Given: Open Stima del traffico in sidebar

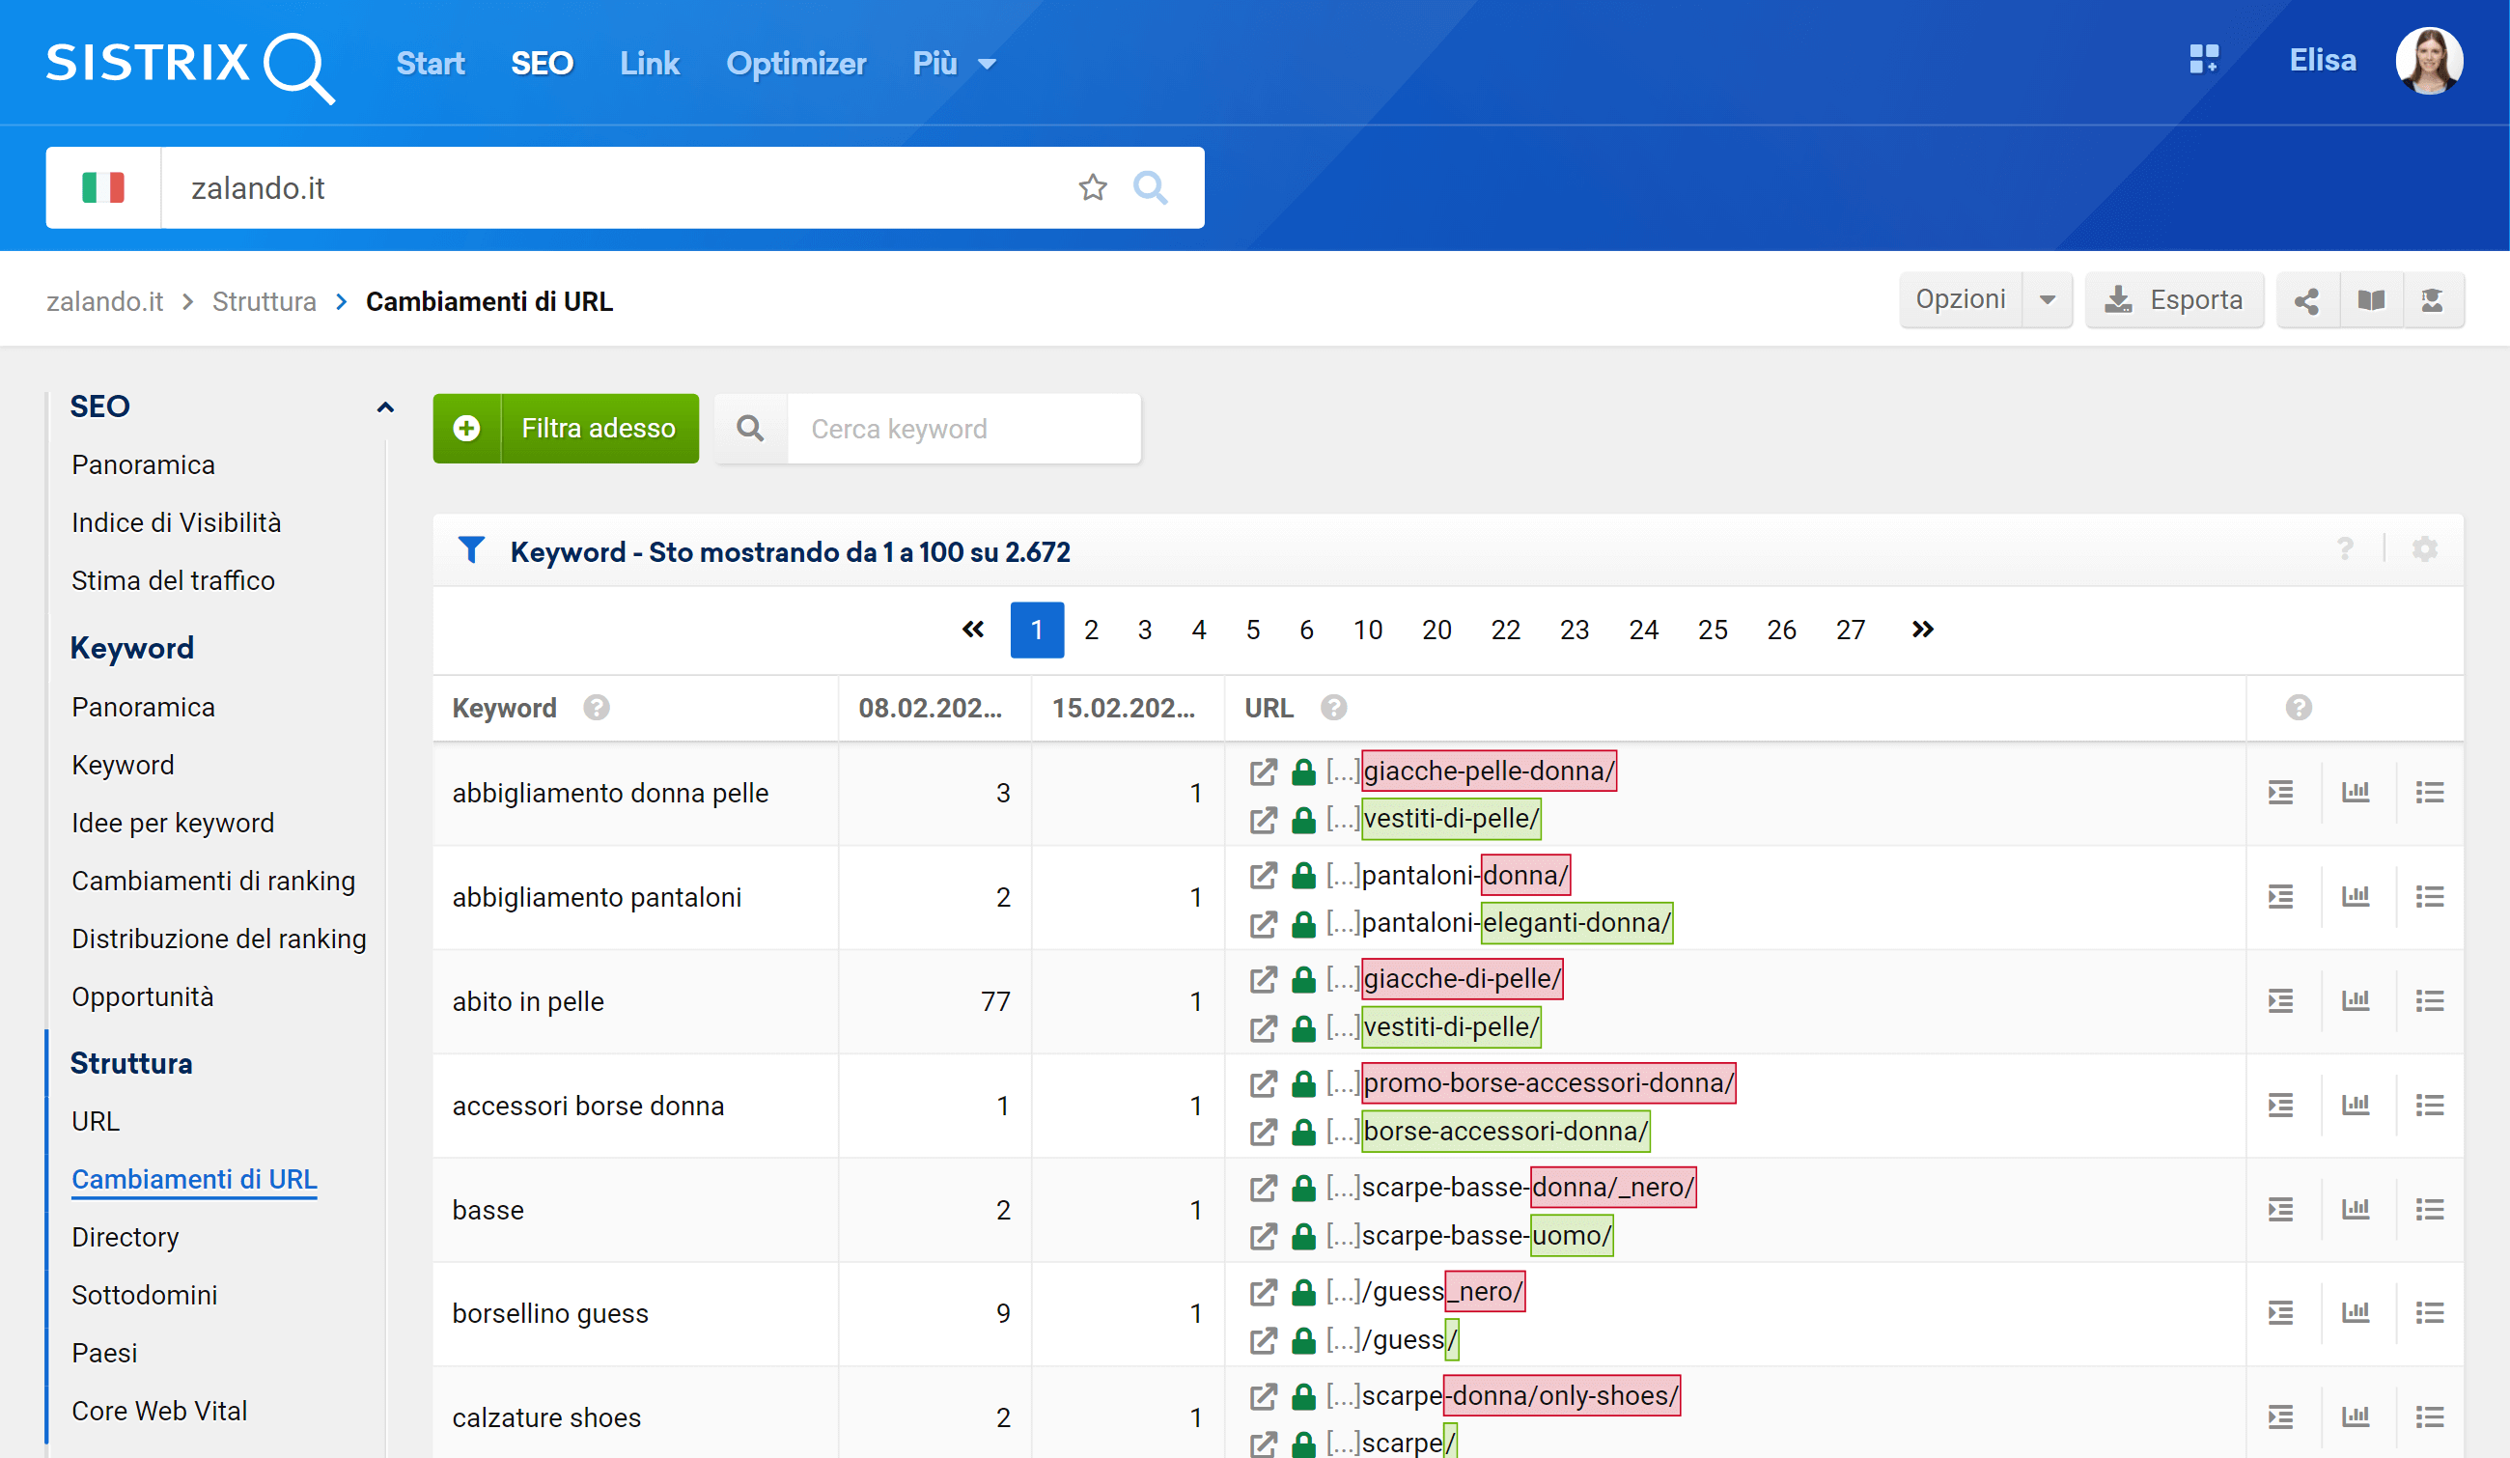Looking at the screenshot, I should coord(174,580).
